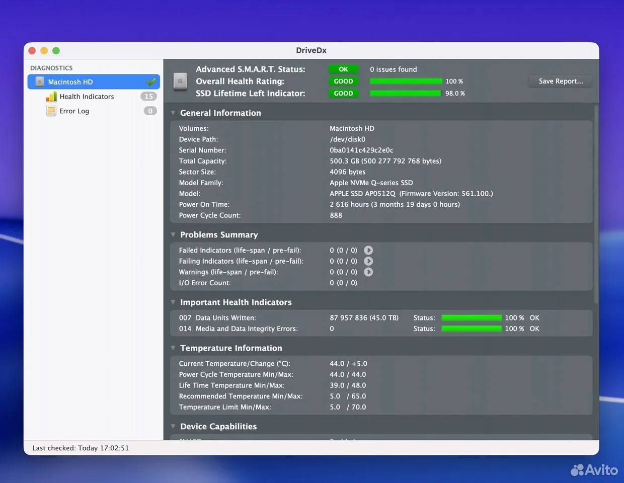Click the Data Units Written status bar
The height and width of the screenshot is (483, 624).
[x=472, y=318]
